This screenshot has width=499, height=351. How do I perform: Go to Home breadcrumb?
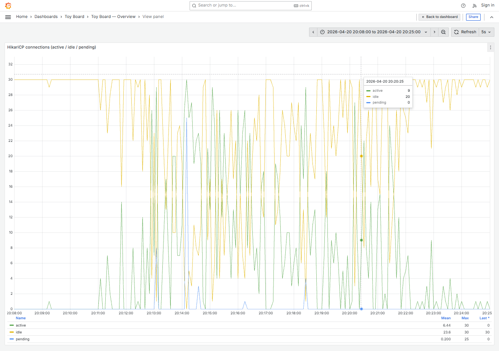(x=22, y=17)
